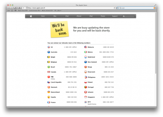Click the Apple site search box

tap(128, 16)
